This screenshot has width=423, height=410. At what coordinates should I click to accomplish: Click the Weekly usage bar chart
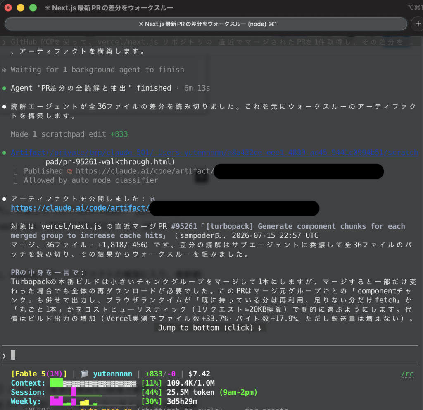(x=93, y=402)
